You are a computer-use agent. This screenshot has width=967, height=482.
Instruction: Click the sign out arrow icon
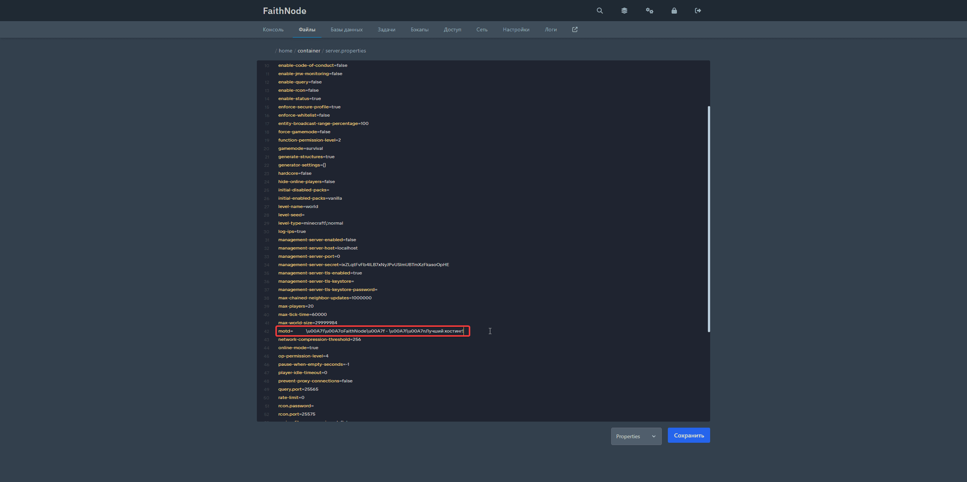[x=698, y=11]
